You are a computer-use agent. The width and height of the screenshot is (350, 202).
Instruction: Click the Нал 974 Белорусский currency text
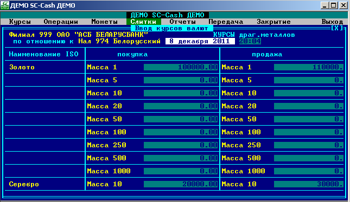pyautogui.click(x=119, y=41)
